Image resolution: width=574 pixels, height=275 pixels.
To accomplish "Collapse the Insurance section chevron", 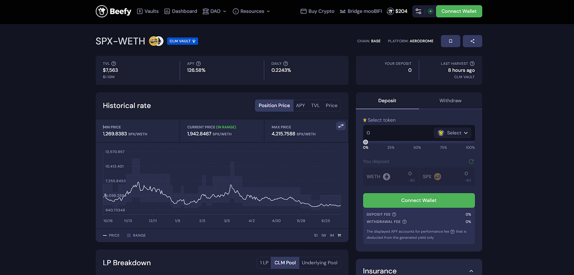I will pos(471,271).
